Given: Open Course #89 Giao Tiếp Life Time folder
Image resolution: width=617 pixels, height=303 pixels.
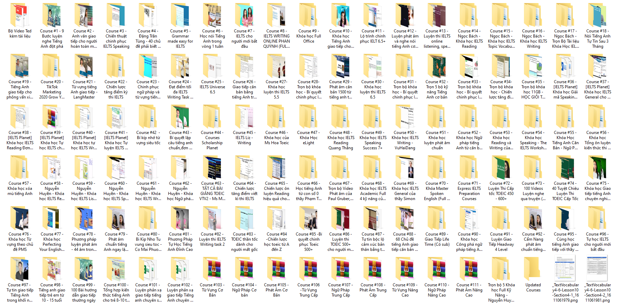Looking at the screenshot, I should coord(437,219).
